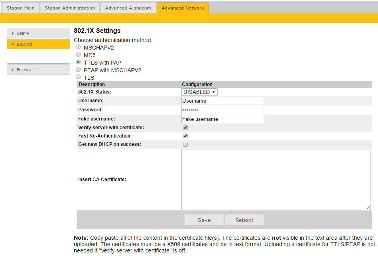Image resolution: width=378 pixels, height=256 pixels.
Task: Click the Password field
Action: click(x=222, y=110)
